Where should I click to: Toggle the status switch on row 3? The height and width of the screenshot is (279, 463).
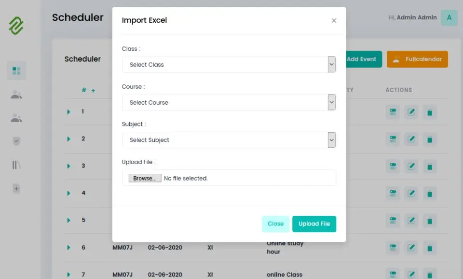393,167
